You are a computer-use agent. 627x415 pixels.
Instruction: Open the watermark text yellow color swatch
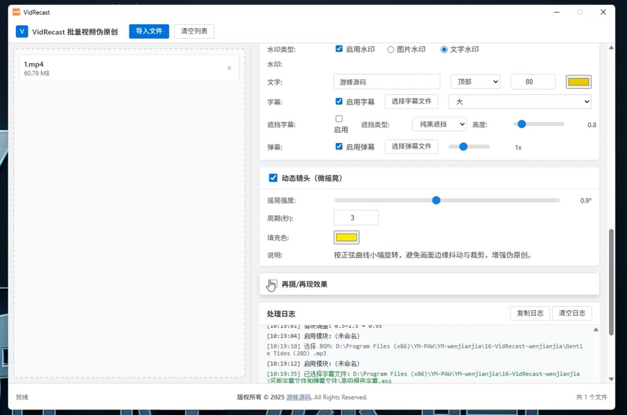[x=579, y=82]
